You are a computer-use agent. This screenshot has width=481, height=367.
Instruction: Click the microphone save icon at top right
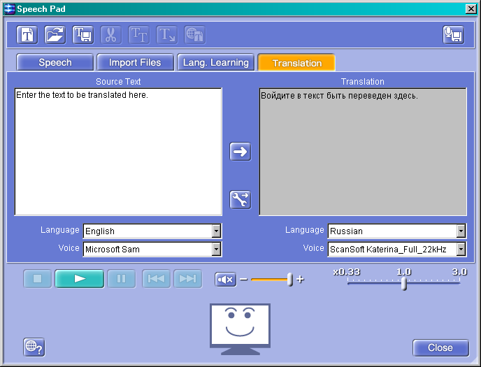point(453,34)
